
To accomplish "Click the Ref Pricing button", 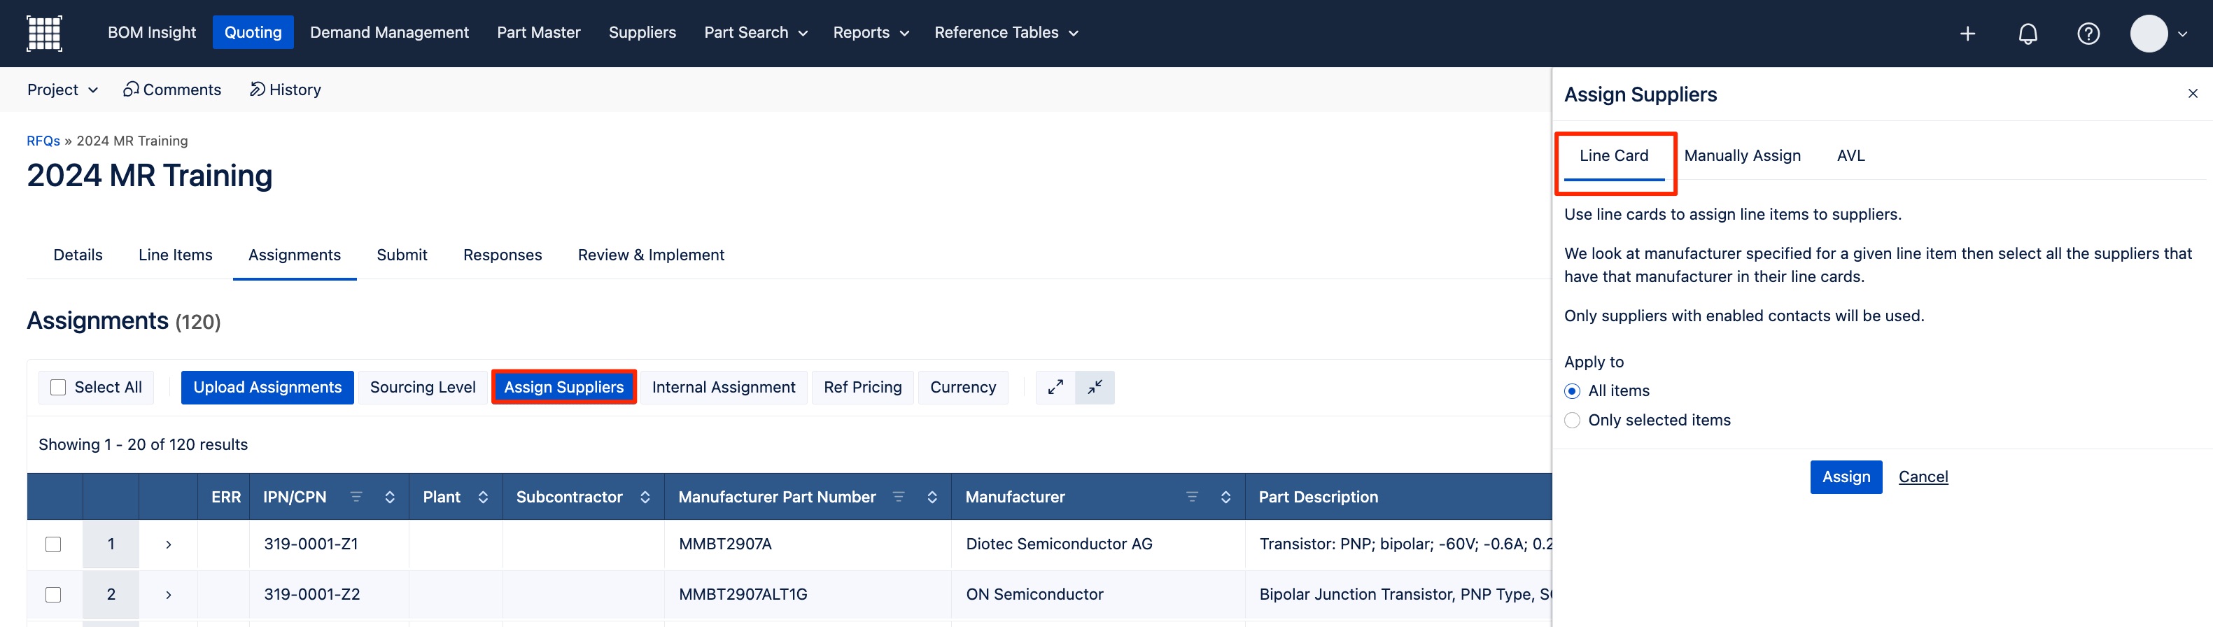I will coord(862,388).
